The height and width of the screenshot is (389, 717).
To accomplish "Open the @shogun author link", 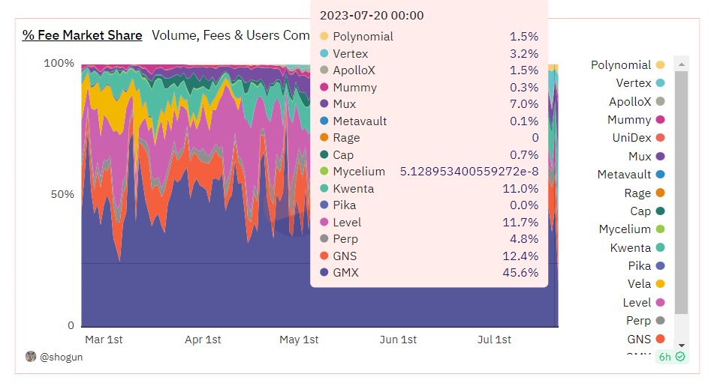I will click(x=60, y=357).
